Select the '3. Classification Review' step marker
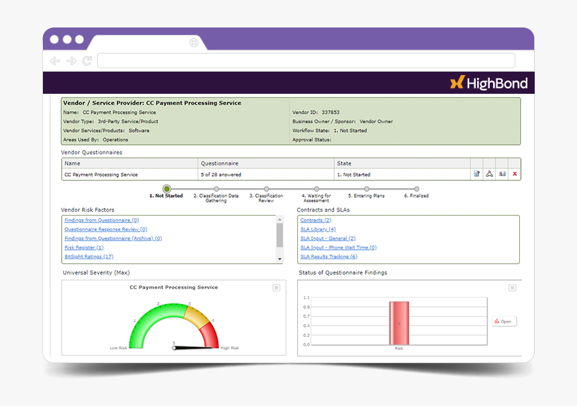The width and height of the screenshot is (577, 406). tap(266, 189)
